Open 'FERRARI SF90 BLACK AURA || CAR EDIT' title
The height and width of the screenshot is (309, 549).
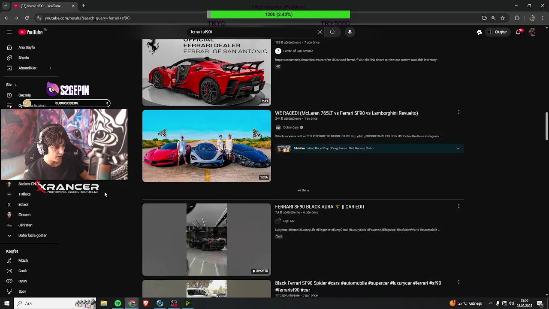coord(320,207)
